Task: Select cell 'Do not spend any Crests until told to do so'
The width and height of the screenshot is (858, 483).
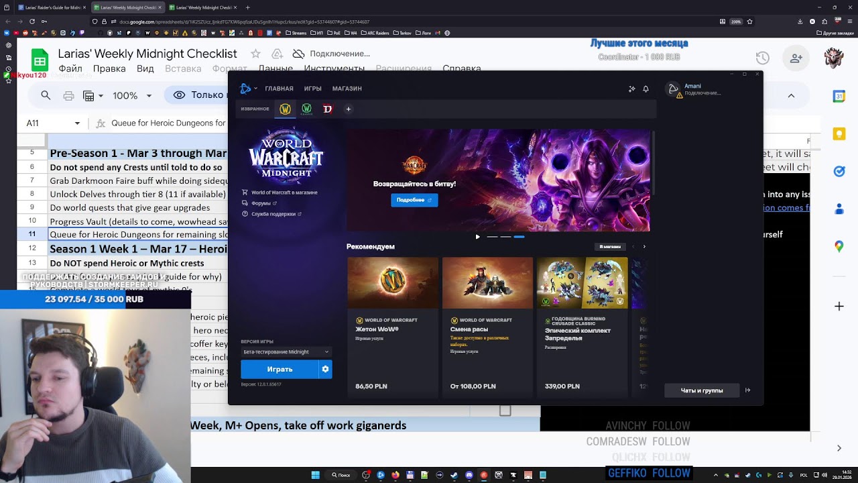Action: [137, 167]
